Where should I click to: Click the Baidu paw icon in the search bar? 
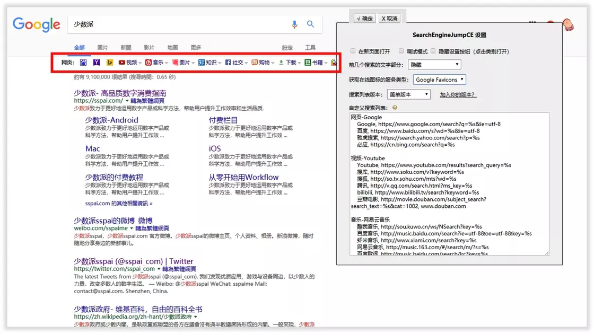tap(83, 63)
